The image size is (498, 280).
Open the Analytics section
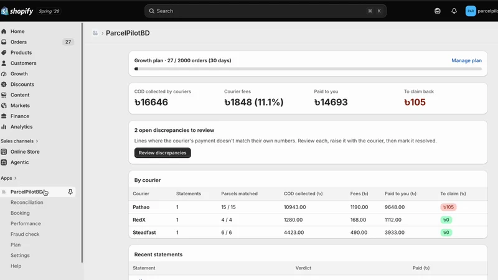21,127
